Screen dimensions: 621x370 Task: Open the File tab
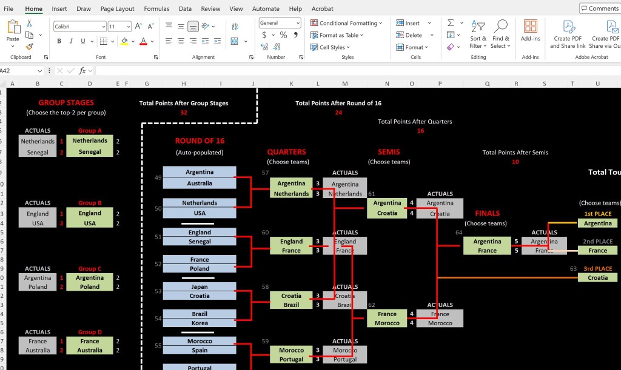point(8,8)
